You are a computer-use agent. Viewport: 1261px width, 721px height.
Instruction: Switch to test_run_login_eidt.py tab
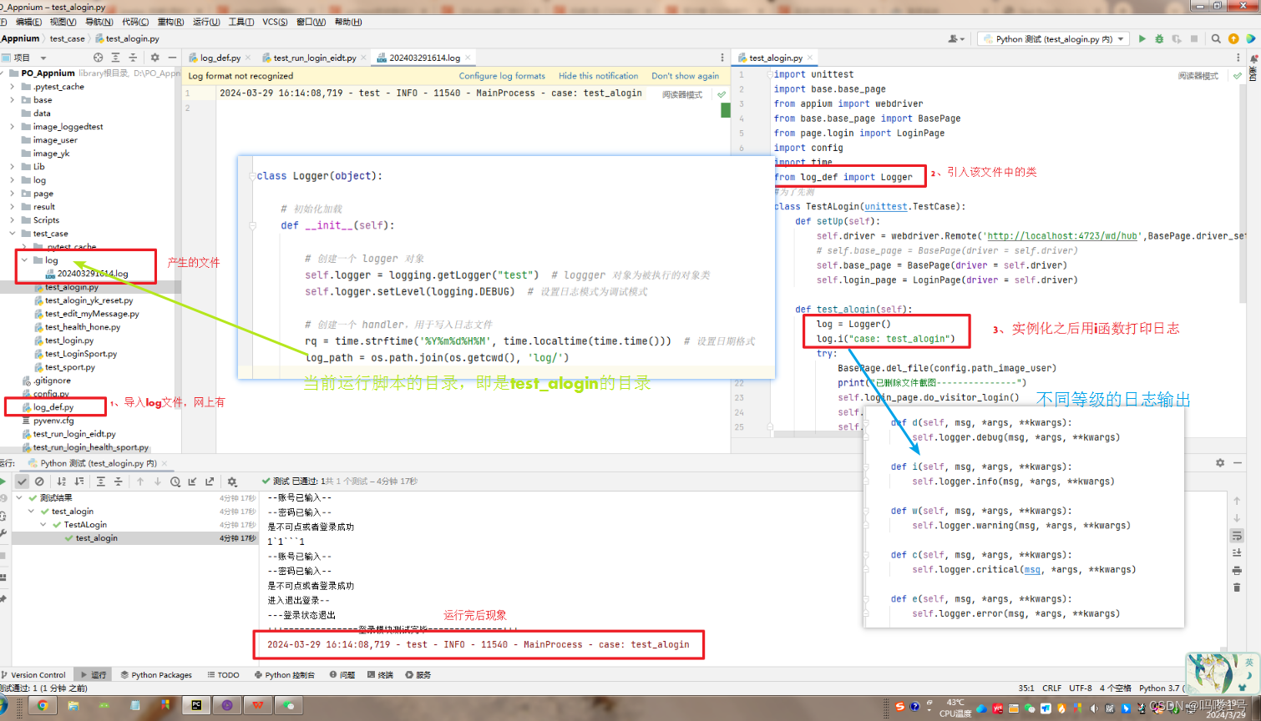314,58
